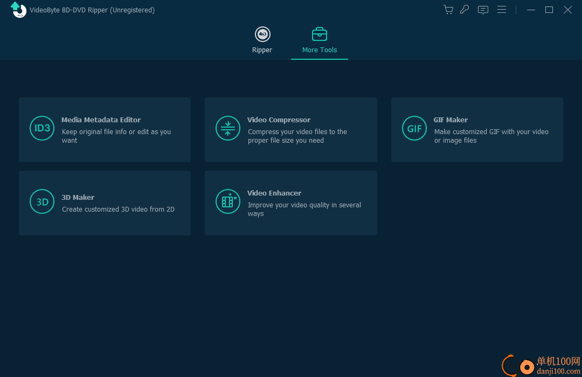Start 3D Maker title

78,198
